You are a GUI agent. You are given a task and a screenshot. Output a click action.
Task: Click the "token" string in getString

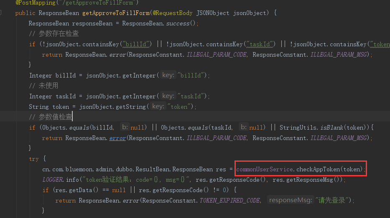point(179,107)
